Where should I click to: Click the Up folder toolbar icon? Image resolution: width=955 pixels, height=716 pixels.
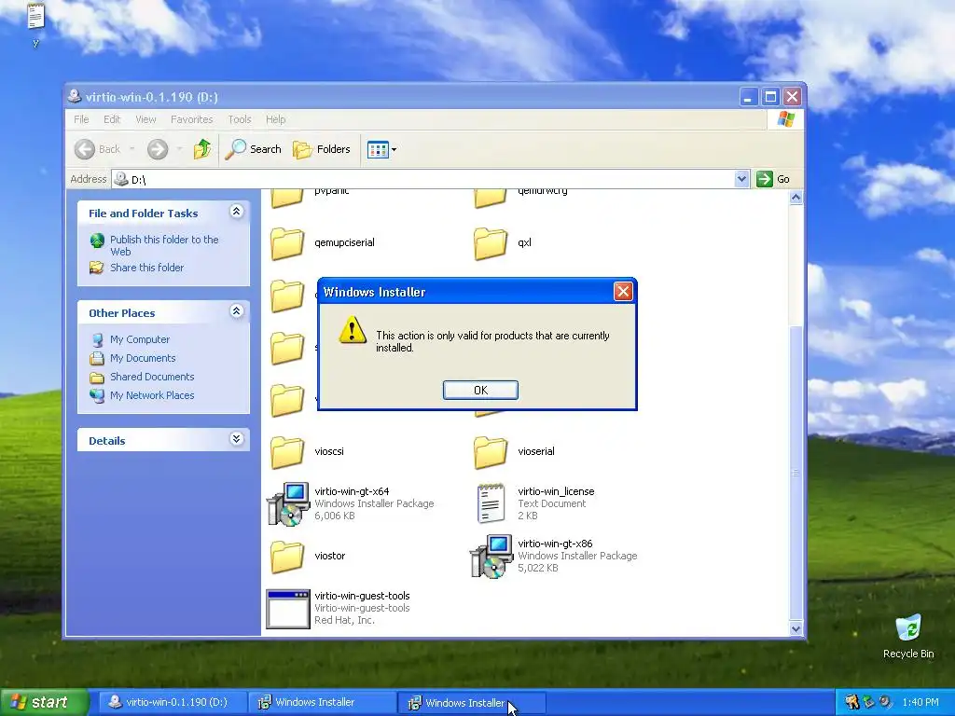click(202, 149)
